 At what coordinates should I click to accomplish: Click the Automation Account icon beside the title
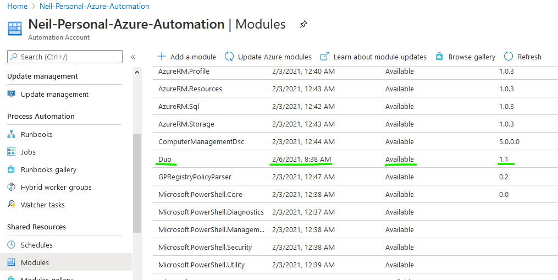15,29
